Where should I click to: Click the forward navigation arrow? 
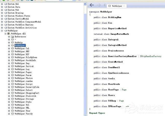click(x=98, y=5)
